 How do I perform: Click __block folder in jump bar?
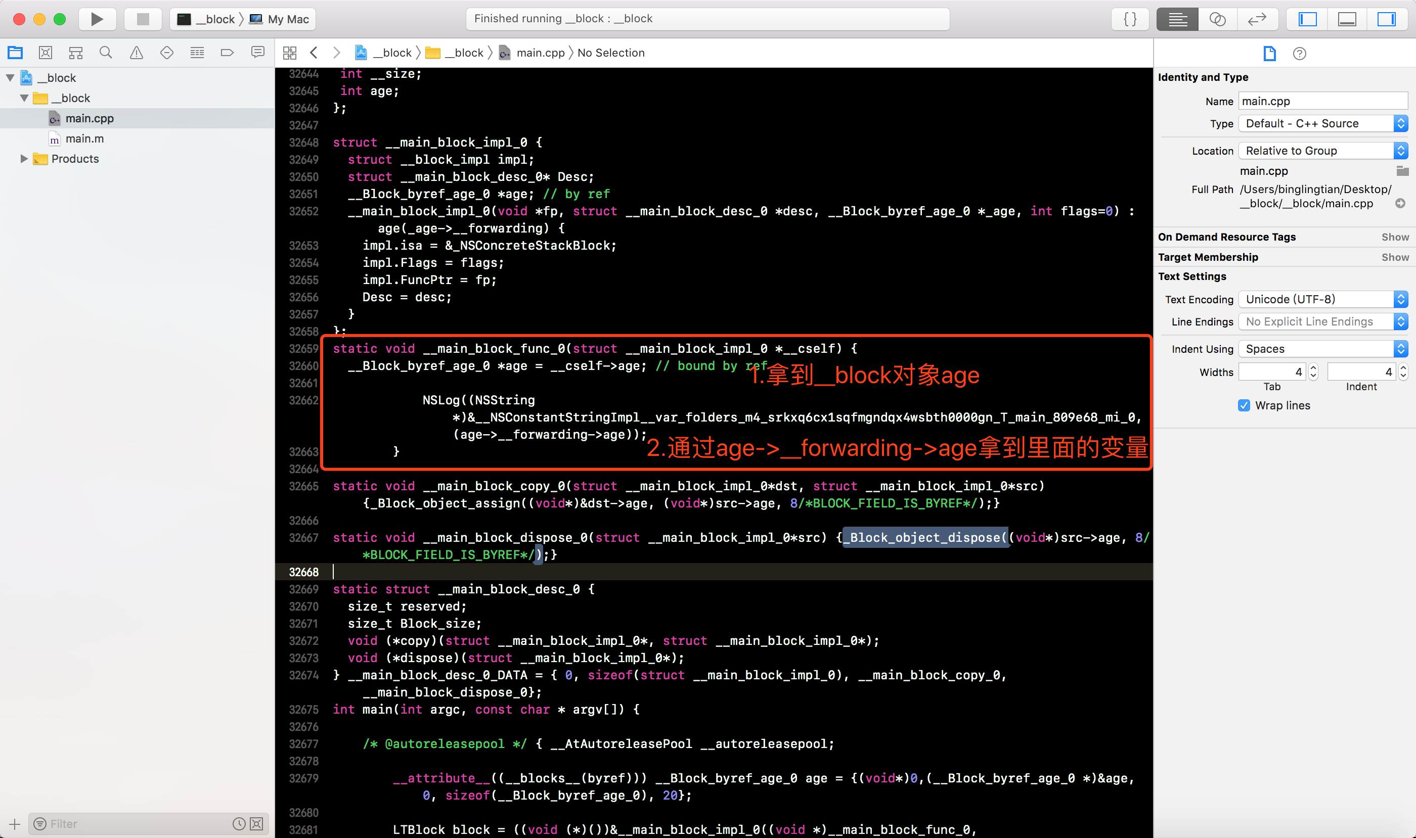pyautogui.click(x=455, y=53)
